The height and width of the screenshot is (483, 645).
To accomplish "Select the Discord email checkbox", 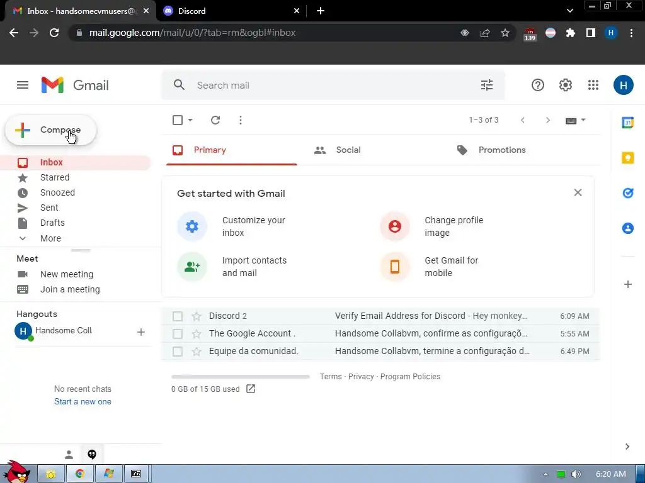I will [177, 316].
